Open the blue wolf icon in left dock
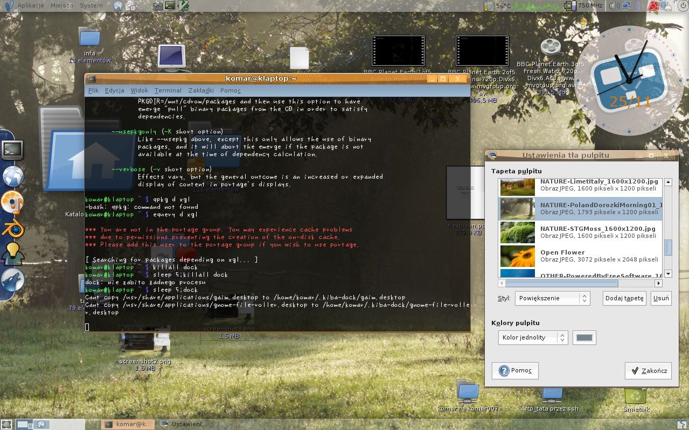Viewport: 689px width, 430px height. (x=13, y=280)
